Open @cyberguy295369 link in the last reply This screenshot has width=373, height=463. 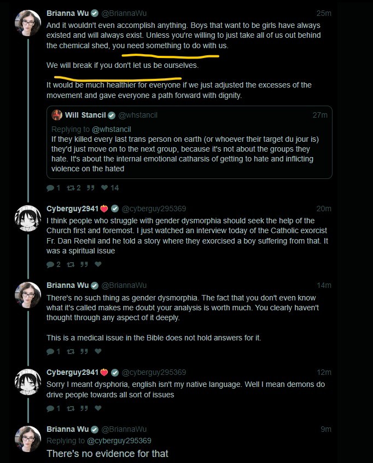tap(119, 441)
